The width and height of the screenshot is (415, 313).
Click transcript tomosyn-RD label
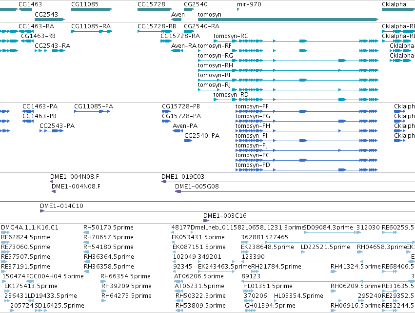[x=231, y=95]
